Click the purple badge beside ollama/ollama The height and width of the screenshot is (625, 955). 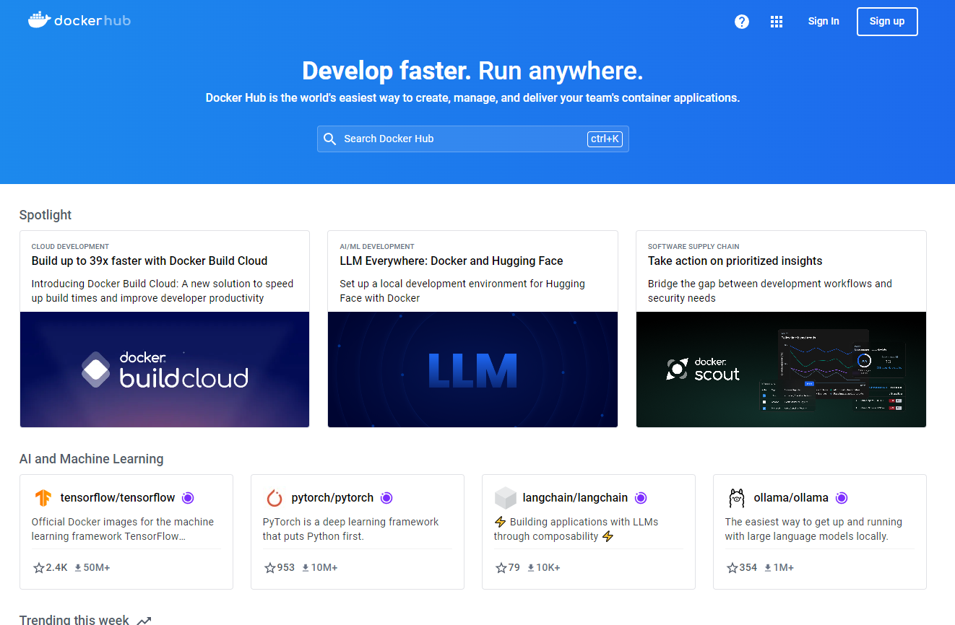coord(842,498)
